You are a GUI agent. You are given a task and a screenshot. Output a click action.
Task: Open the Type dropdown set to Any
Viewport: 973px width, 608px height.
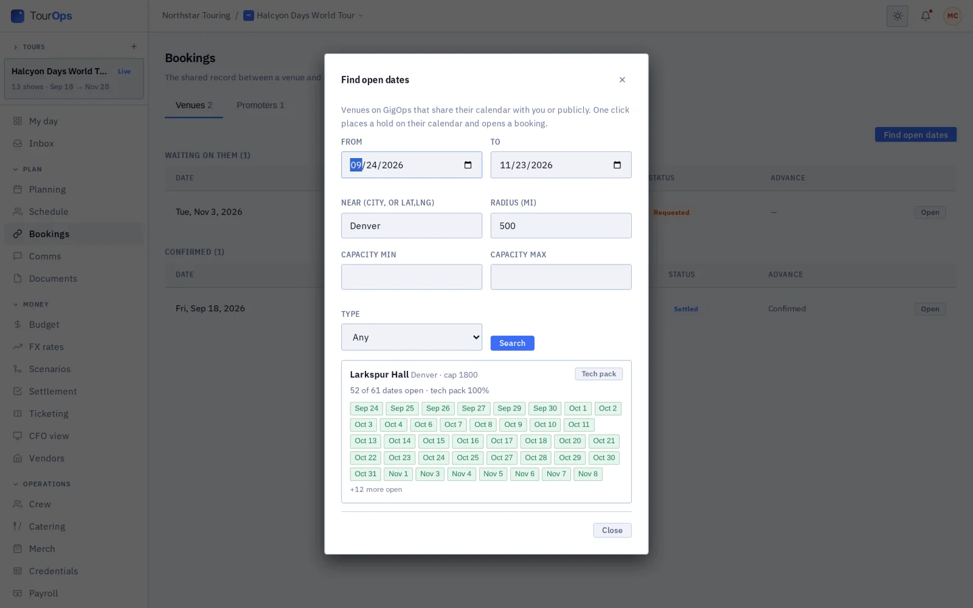point(412,337)
